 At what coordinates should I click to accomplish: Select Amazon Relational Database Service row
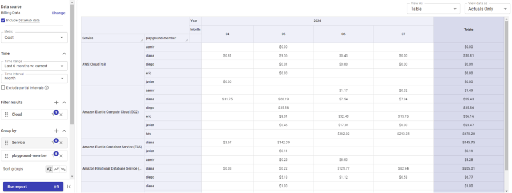click(x=113, y=168)
